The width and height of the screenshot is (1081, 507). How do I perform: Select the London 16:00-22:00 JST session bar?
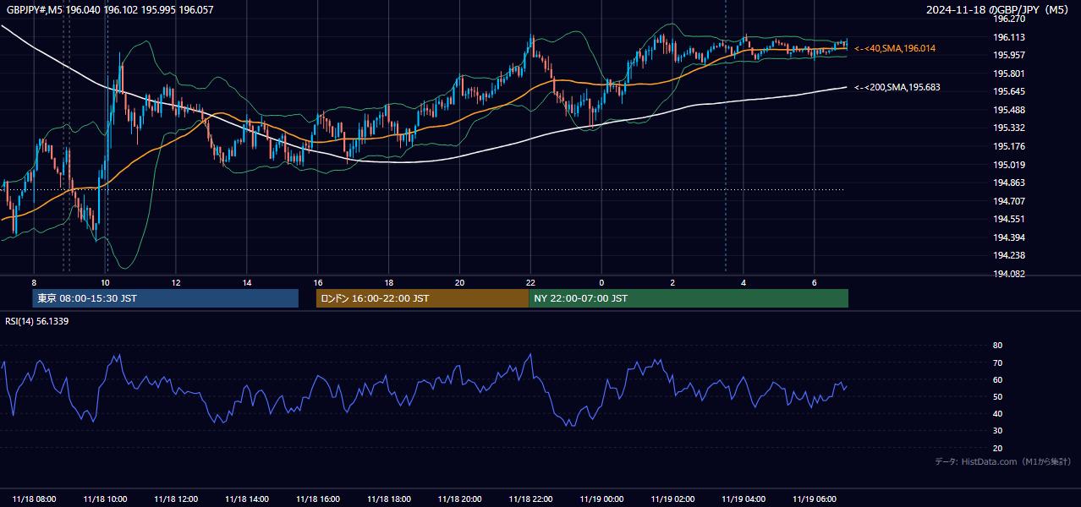[422, 298]
